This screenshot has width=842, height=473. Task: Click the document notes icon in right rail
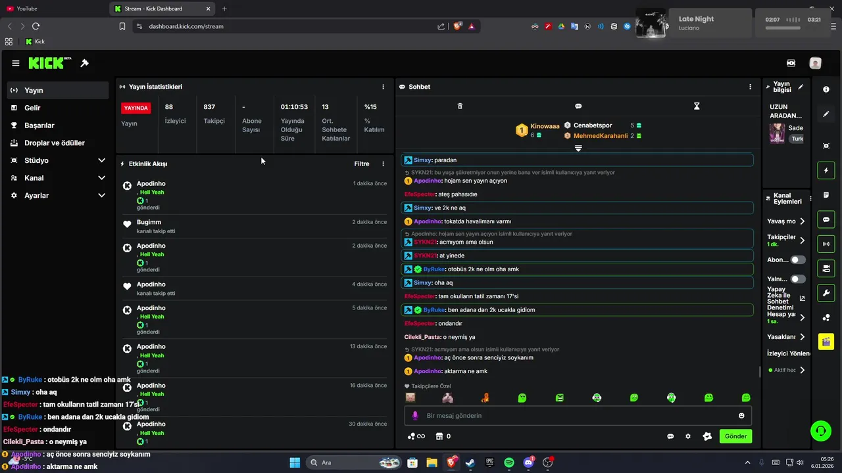point(826,195)
